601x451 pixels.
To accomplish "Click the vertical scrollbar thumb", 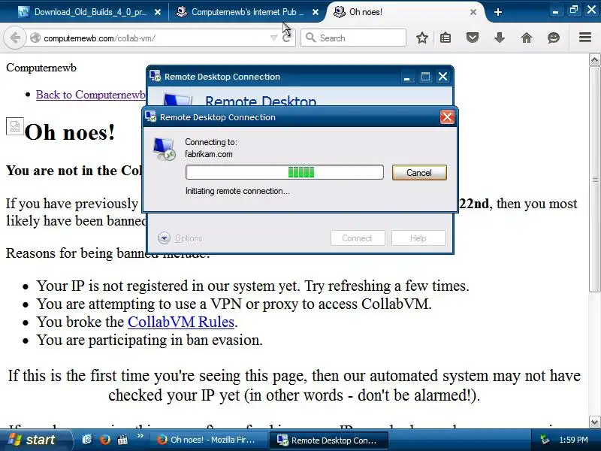I will click(594, 179).
